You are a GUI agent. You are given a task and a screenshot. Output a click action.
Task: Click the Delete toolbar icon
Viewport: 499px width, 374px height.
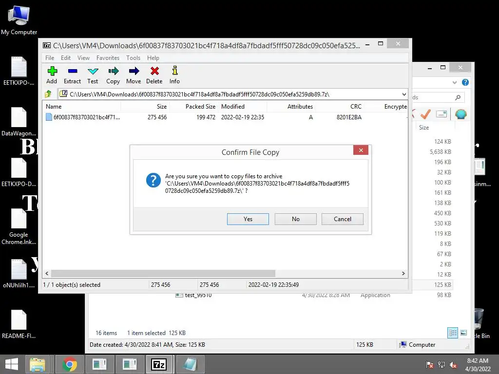[154, 75]
